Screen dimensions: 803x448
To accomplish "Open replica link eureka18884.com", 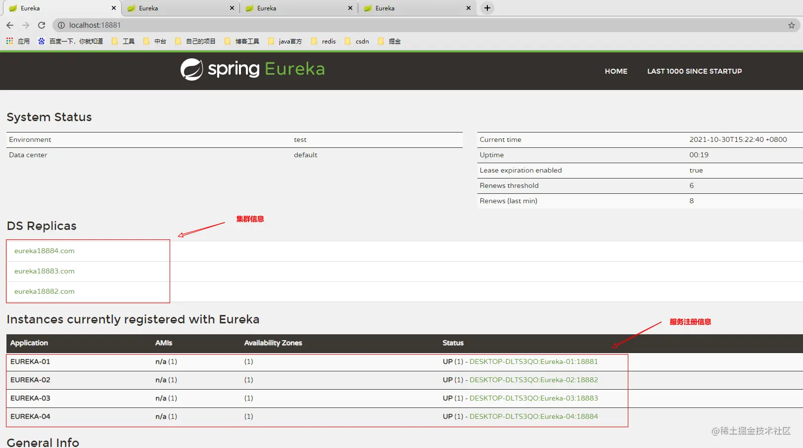I will tap(45, 251).
